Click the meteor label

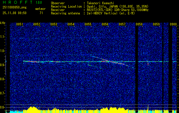pyautogui.click(x=40, y=9)
